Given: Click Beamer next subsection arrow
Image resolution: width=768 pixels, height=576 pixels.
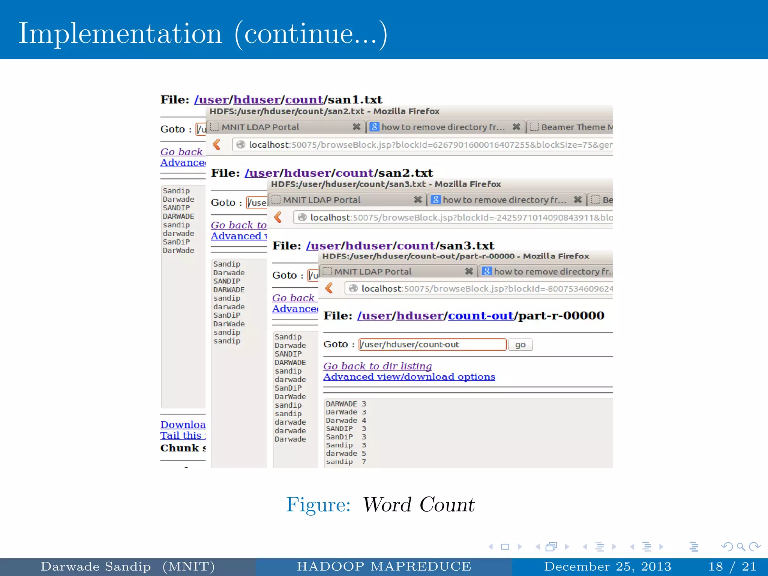Looking at the screenshot, I should pyautogui.click(x=614, y=547).
